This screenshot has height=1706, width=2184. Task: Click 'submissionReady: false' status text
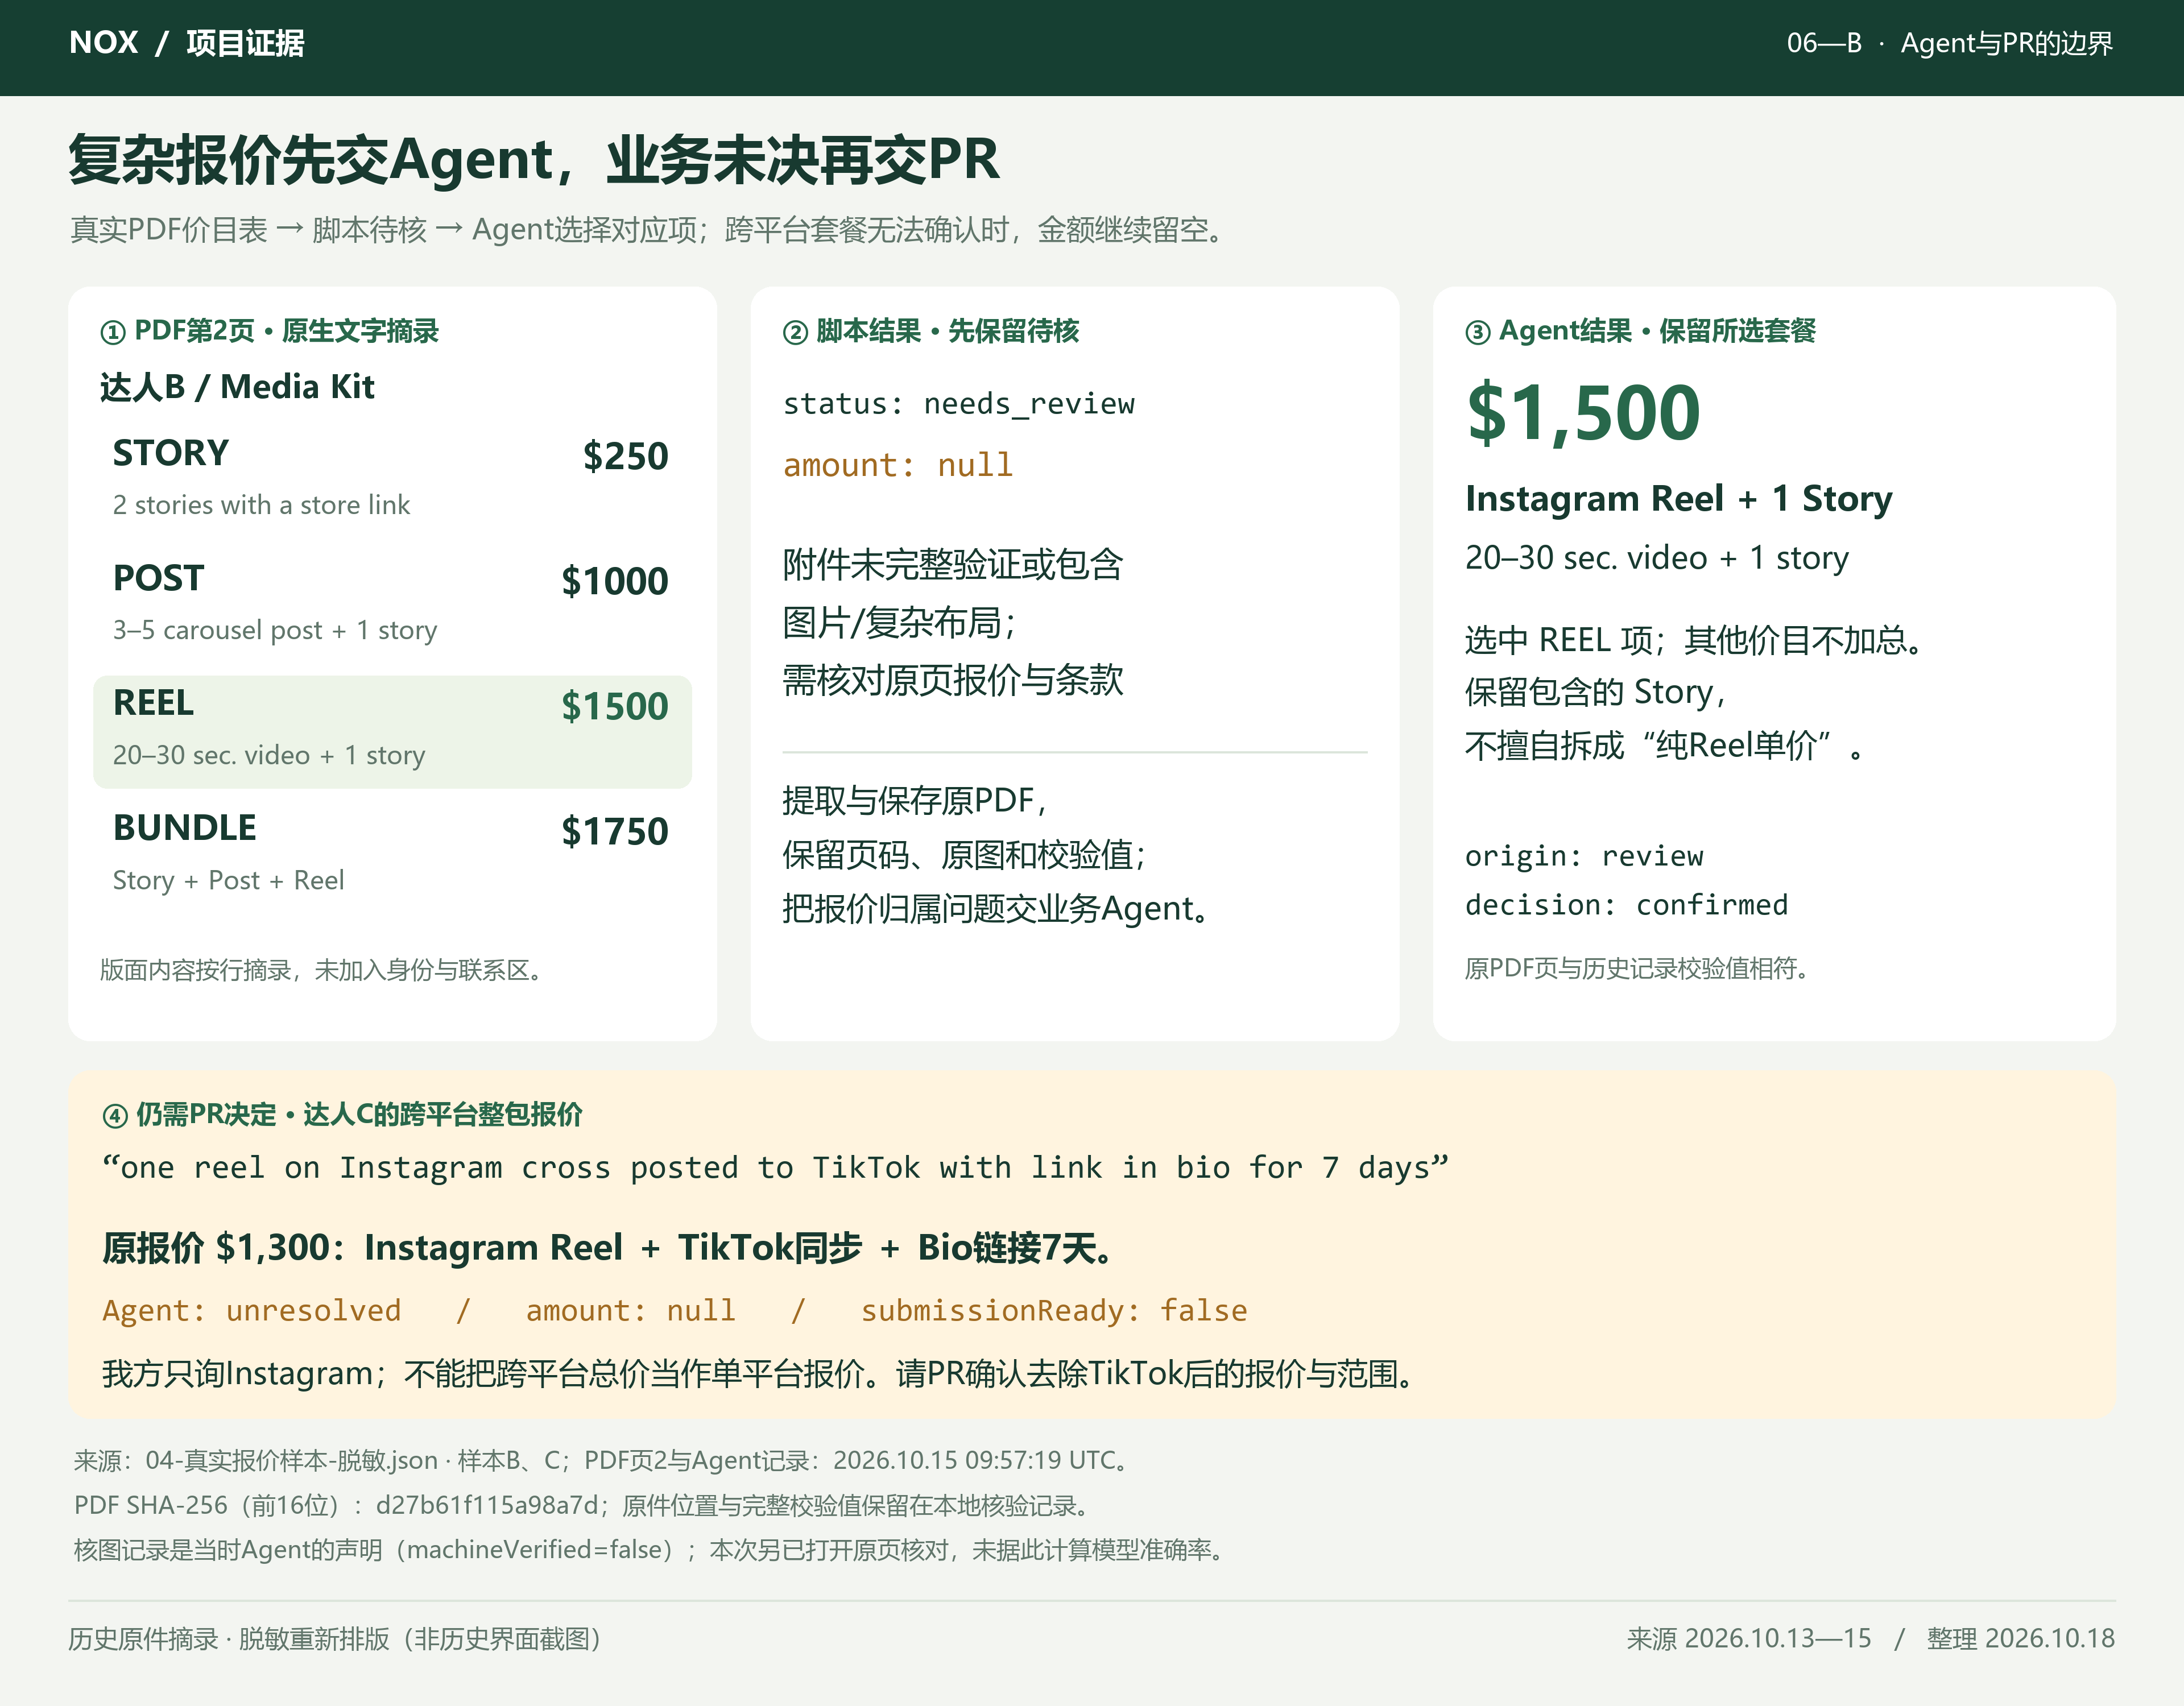coord(1054,1310)
